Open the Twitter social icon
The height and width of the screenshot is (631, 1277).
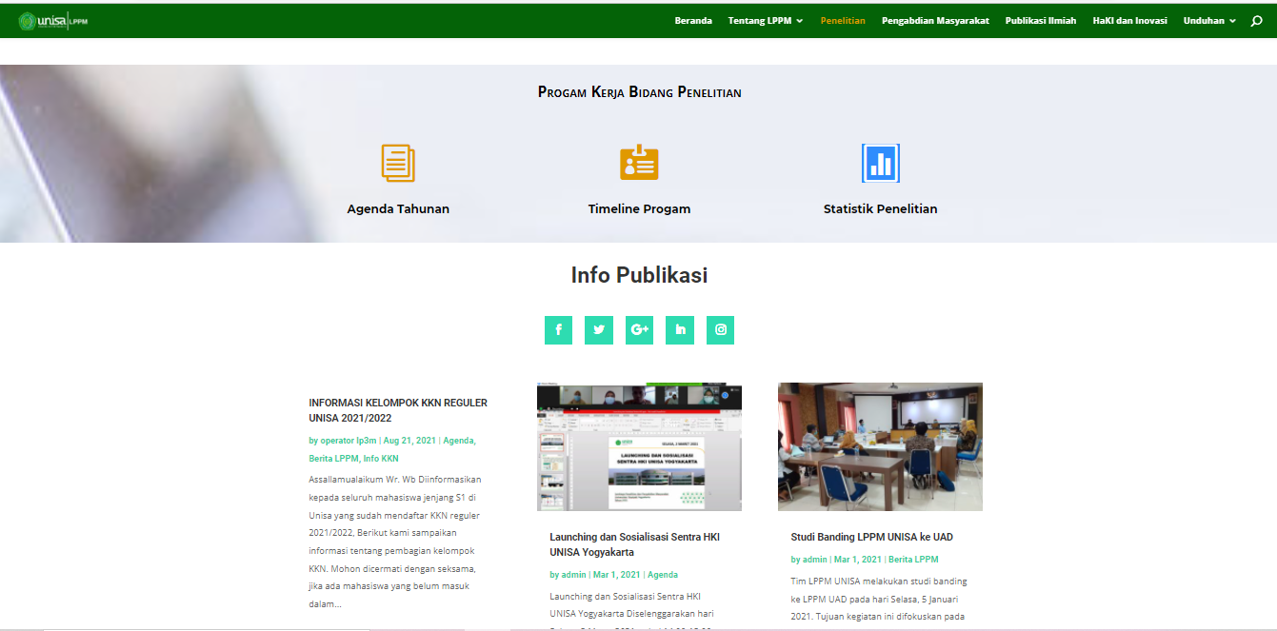coord(599,330)
